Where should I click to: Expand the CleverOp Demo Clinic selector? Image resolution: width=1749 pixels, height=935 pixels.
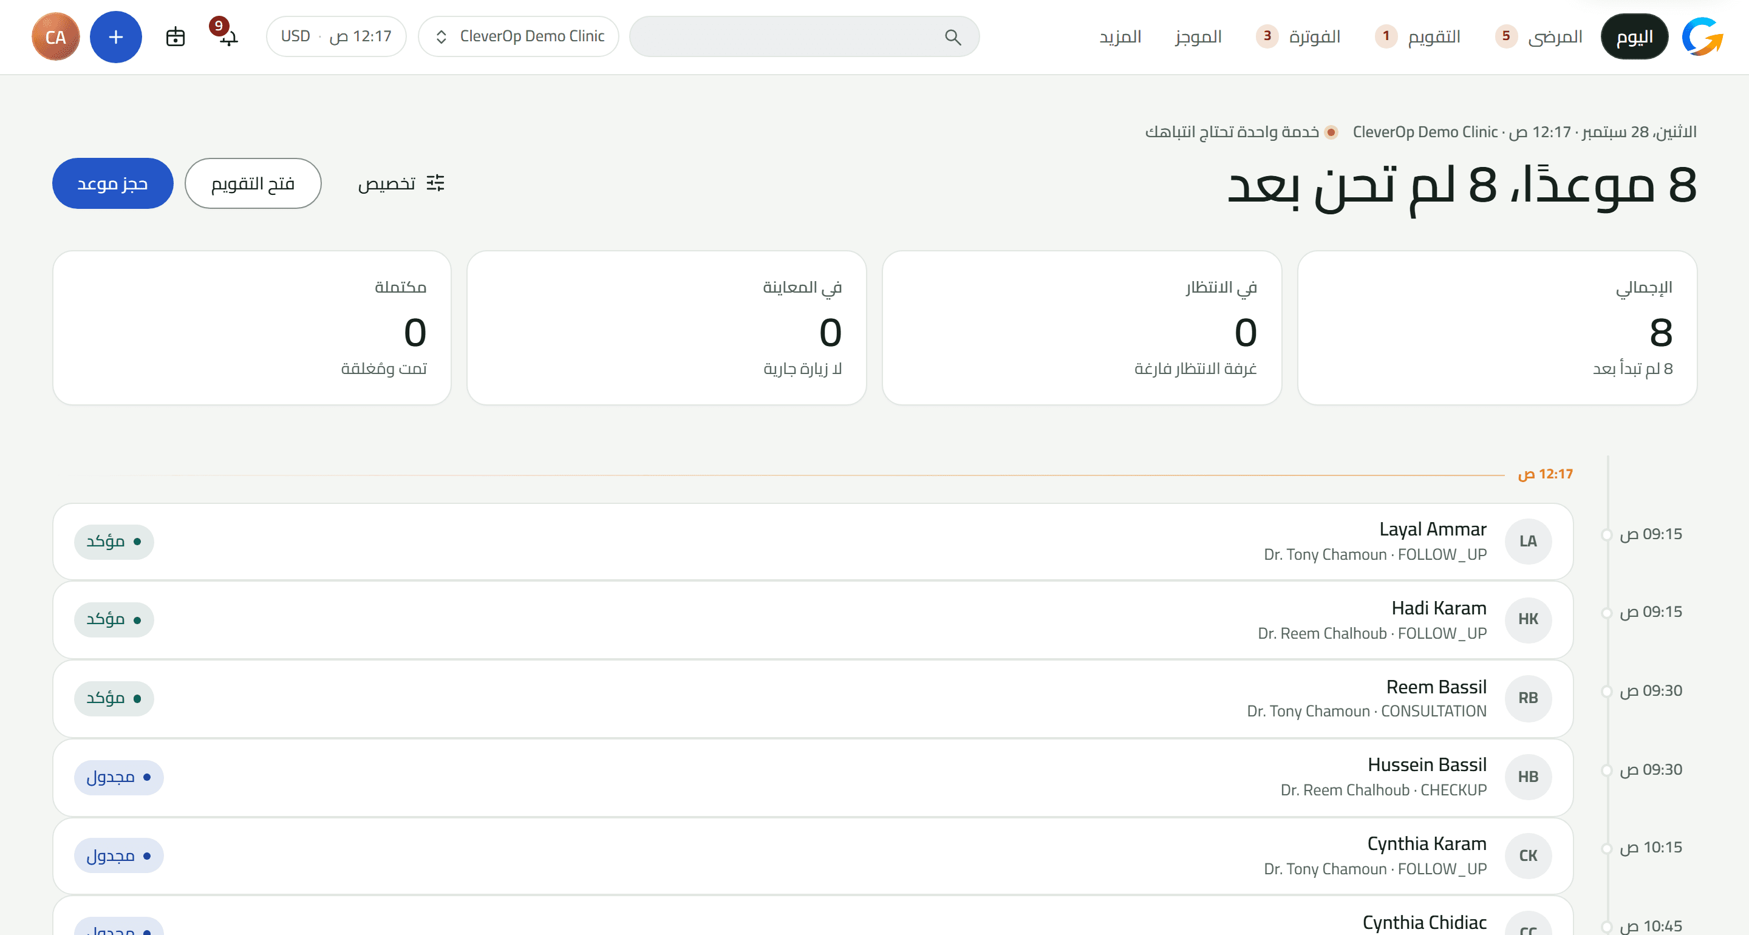tap(519, 36)
